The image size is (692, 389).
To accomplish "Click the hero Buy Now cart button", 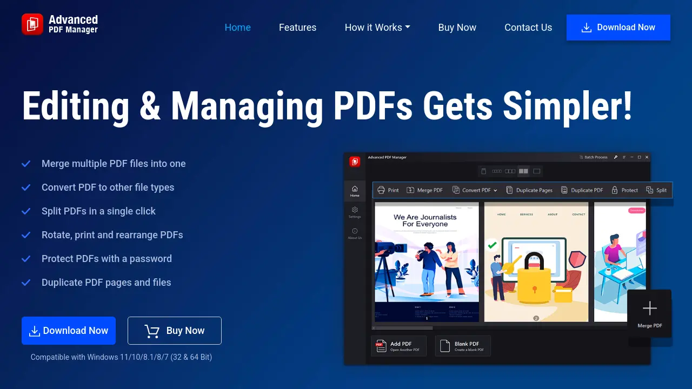I will click(x=175, y=331).
